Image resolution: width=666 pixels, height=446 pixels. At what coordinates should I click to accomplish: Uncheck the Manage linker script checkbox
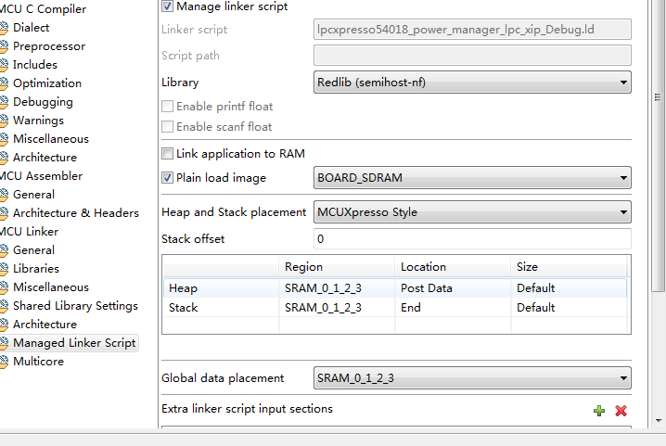pyautogui.click(x=168, y=6)
